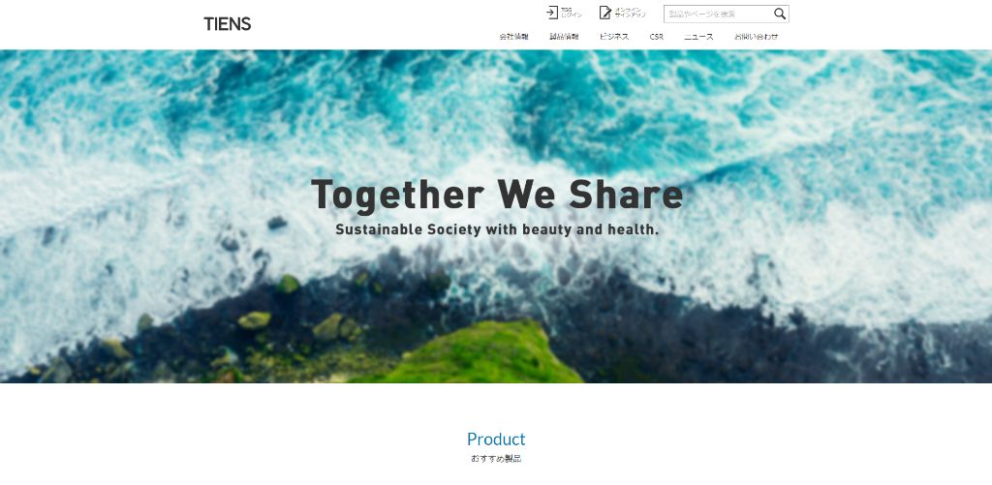Select the お問い合わせ contact menu item
Screen dimensions: 992x485
(x=756, y=37)
